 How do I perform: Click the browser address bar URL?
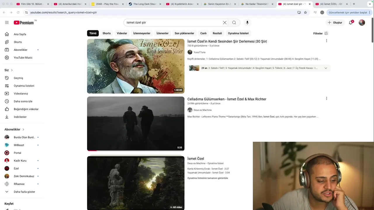click(x=64, y=13)
